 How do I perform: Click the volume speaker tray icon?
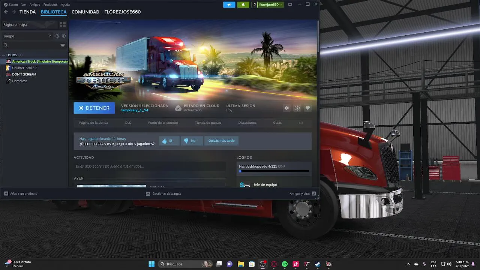pyautogui.click(x=449, y=264)
